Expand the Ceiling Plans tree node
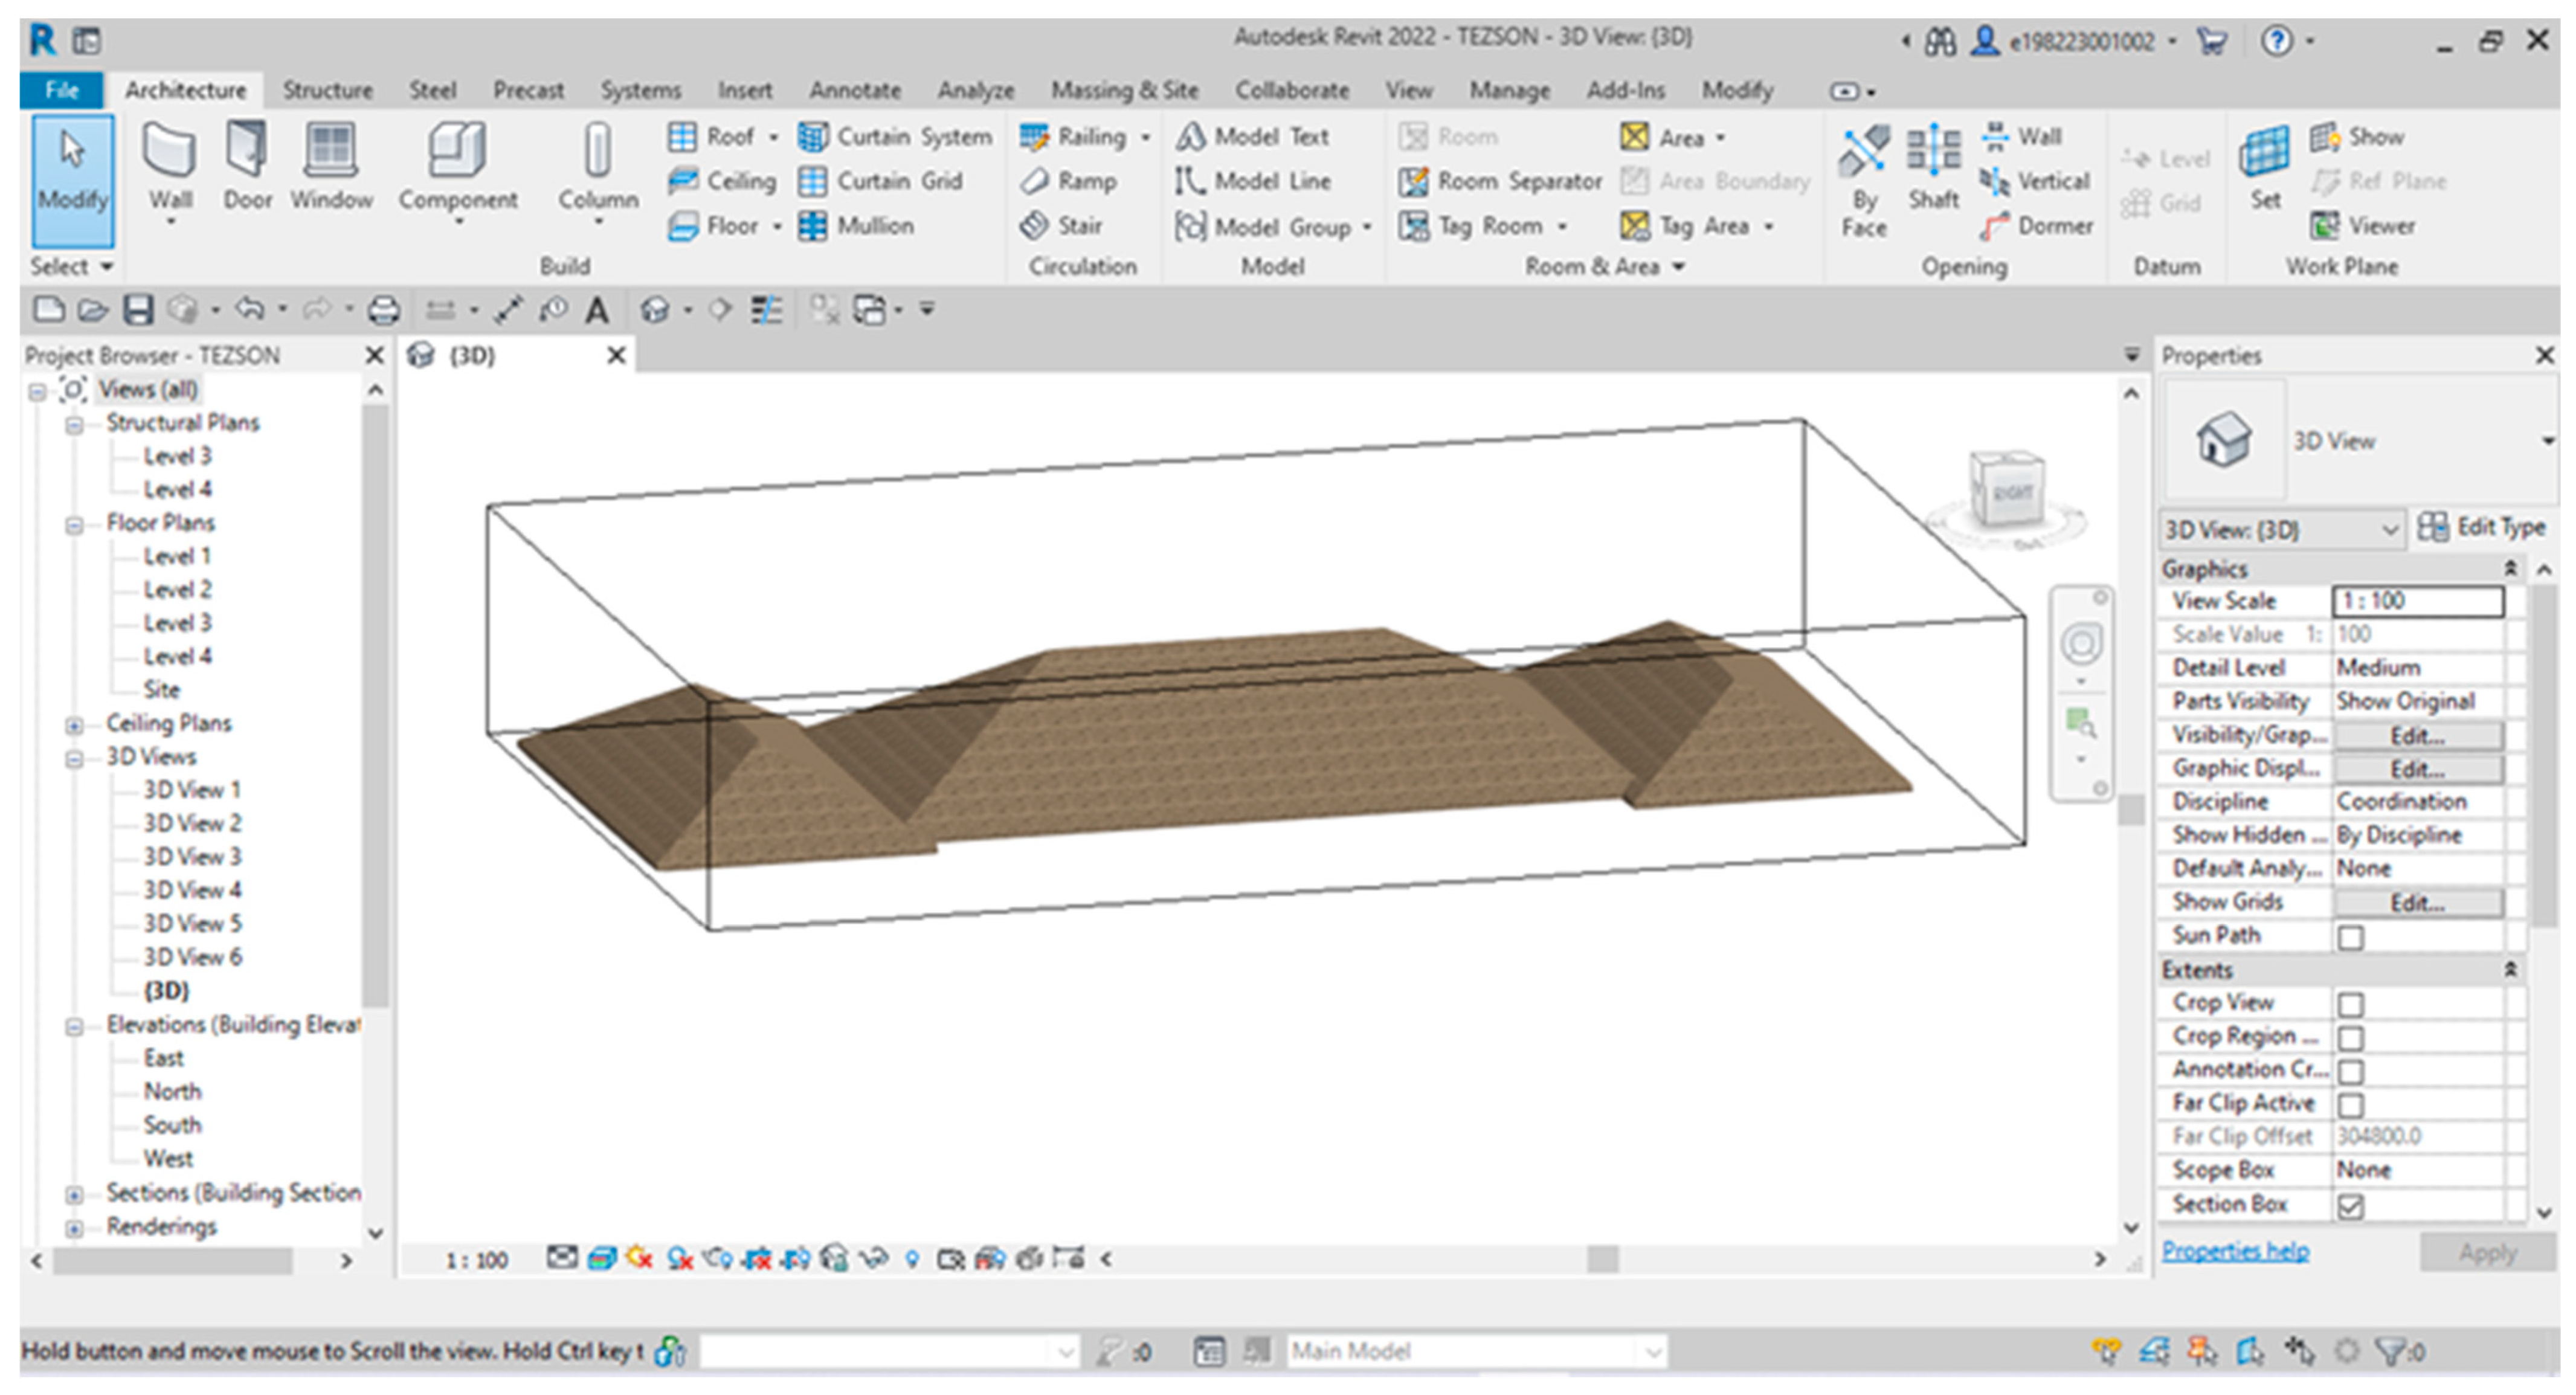2576x1395 pixels. (x=74, y=725)
